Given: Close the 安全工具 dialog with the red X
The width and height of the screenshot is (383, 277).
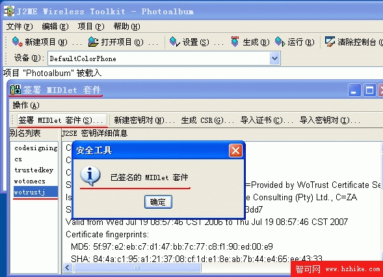Looking at the screenshot, I should 235,150.
